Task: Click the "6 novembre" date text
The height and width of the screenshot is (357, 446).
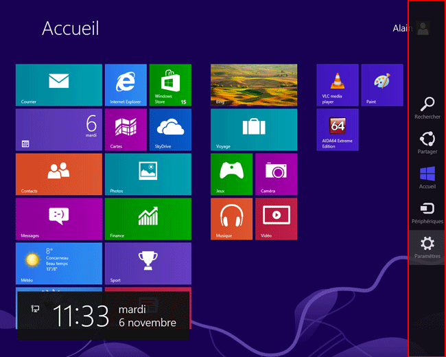Action: click(x=148, y=323)
